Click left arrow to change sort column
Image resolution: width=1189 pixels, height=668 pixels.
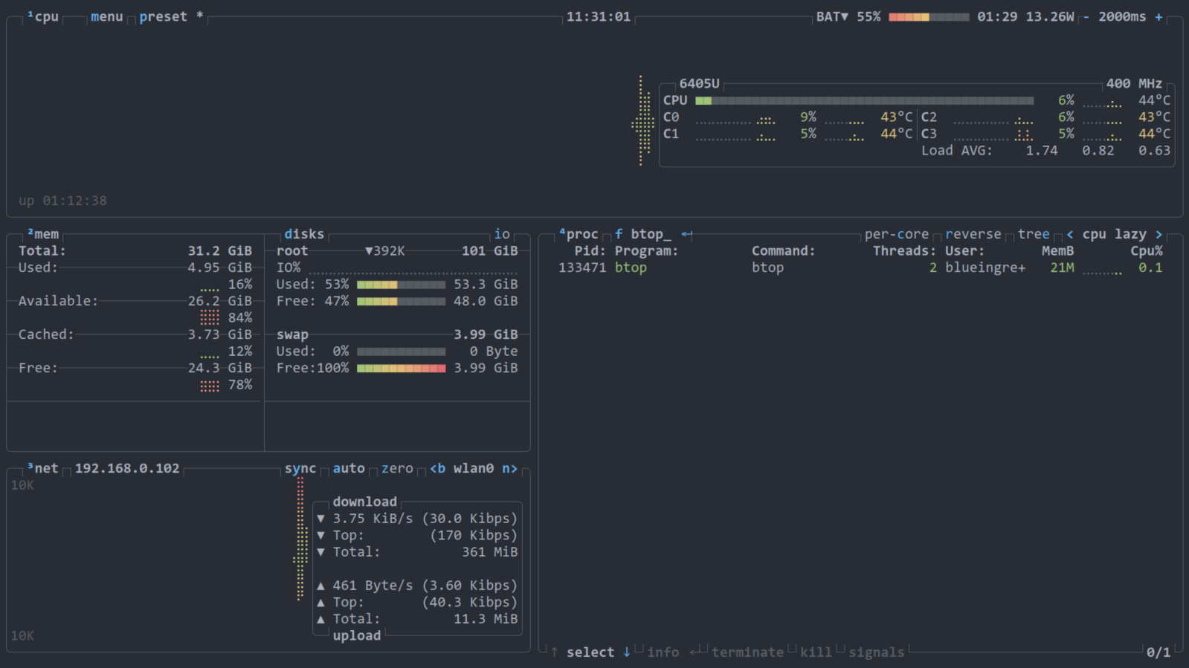pos(1070,234)
